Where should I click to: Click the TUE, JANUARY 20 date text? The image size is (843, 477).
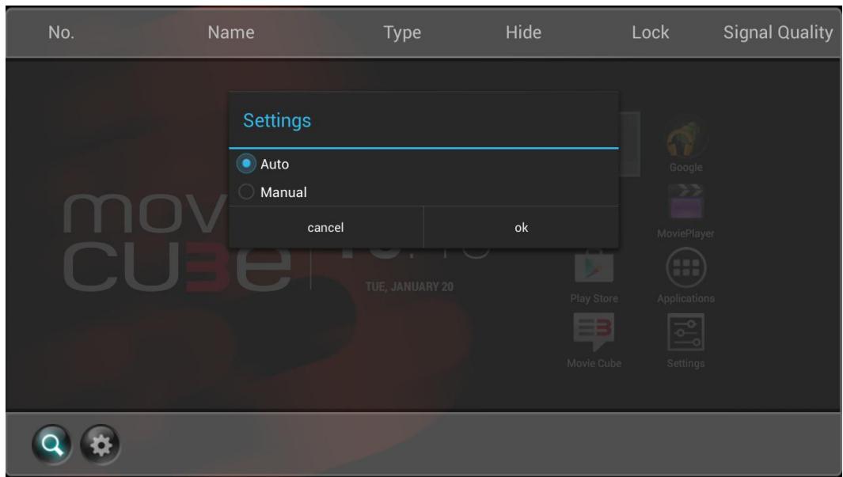tap(410, 287)
